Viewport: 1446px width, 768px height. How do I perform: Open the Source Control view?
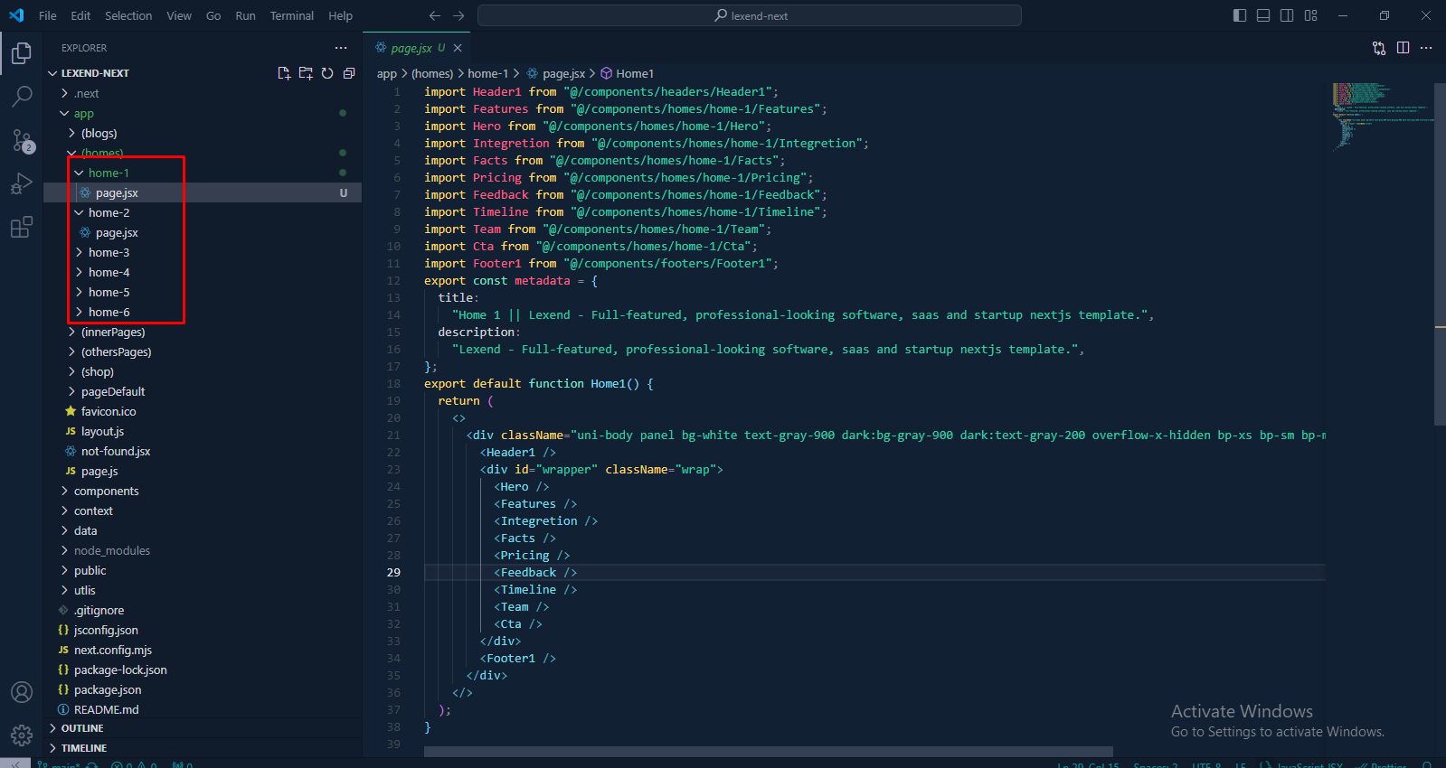tap(22, 140)
